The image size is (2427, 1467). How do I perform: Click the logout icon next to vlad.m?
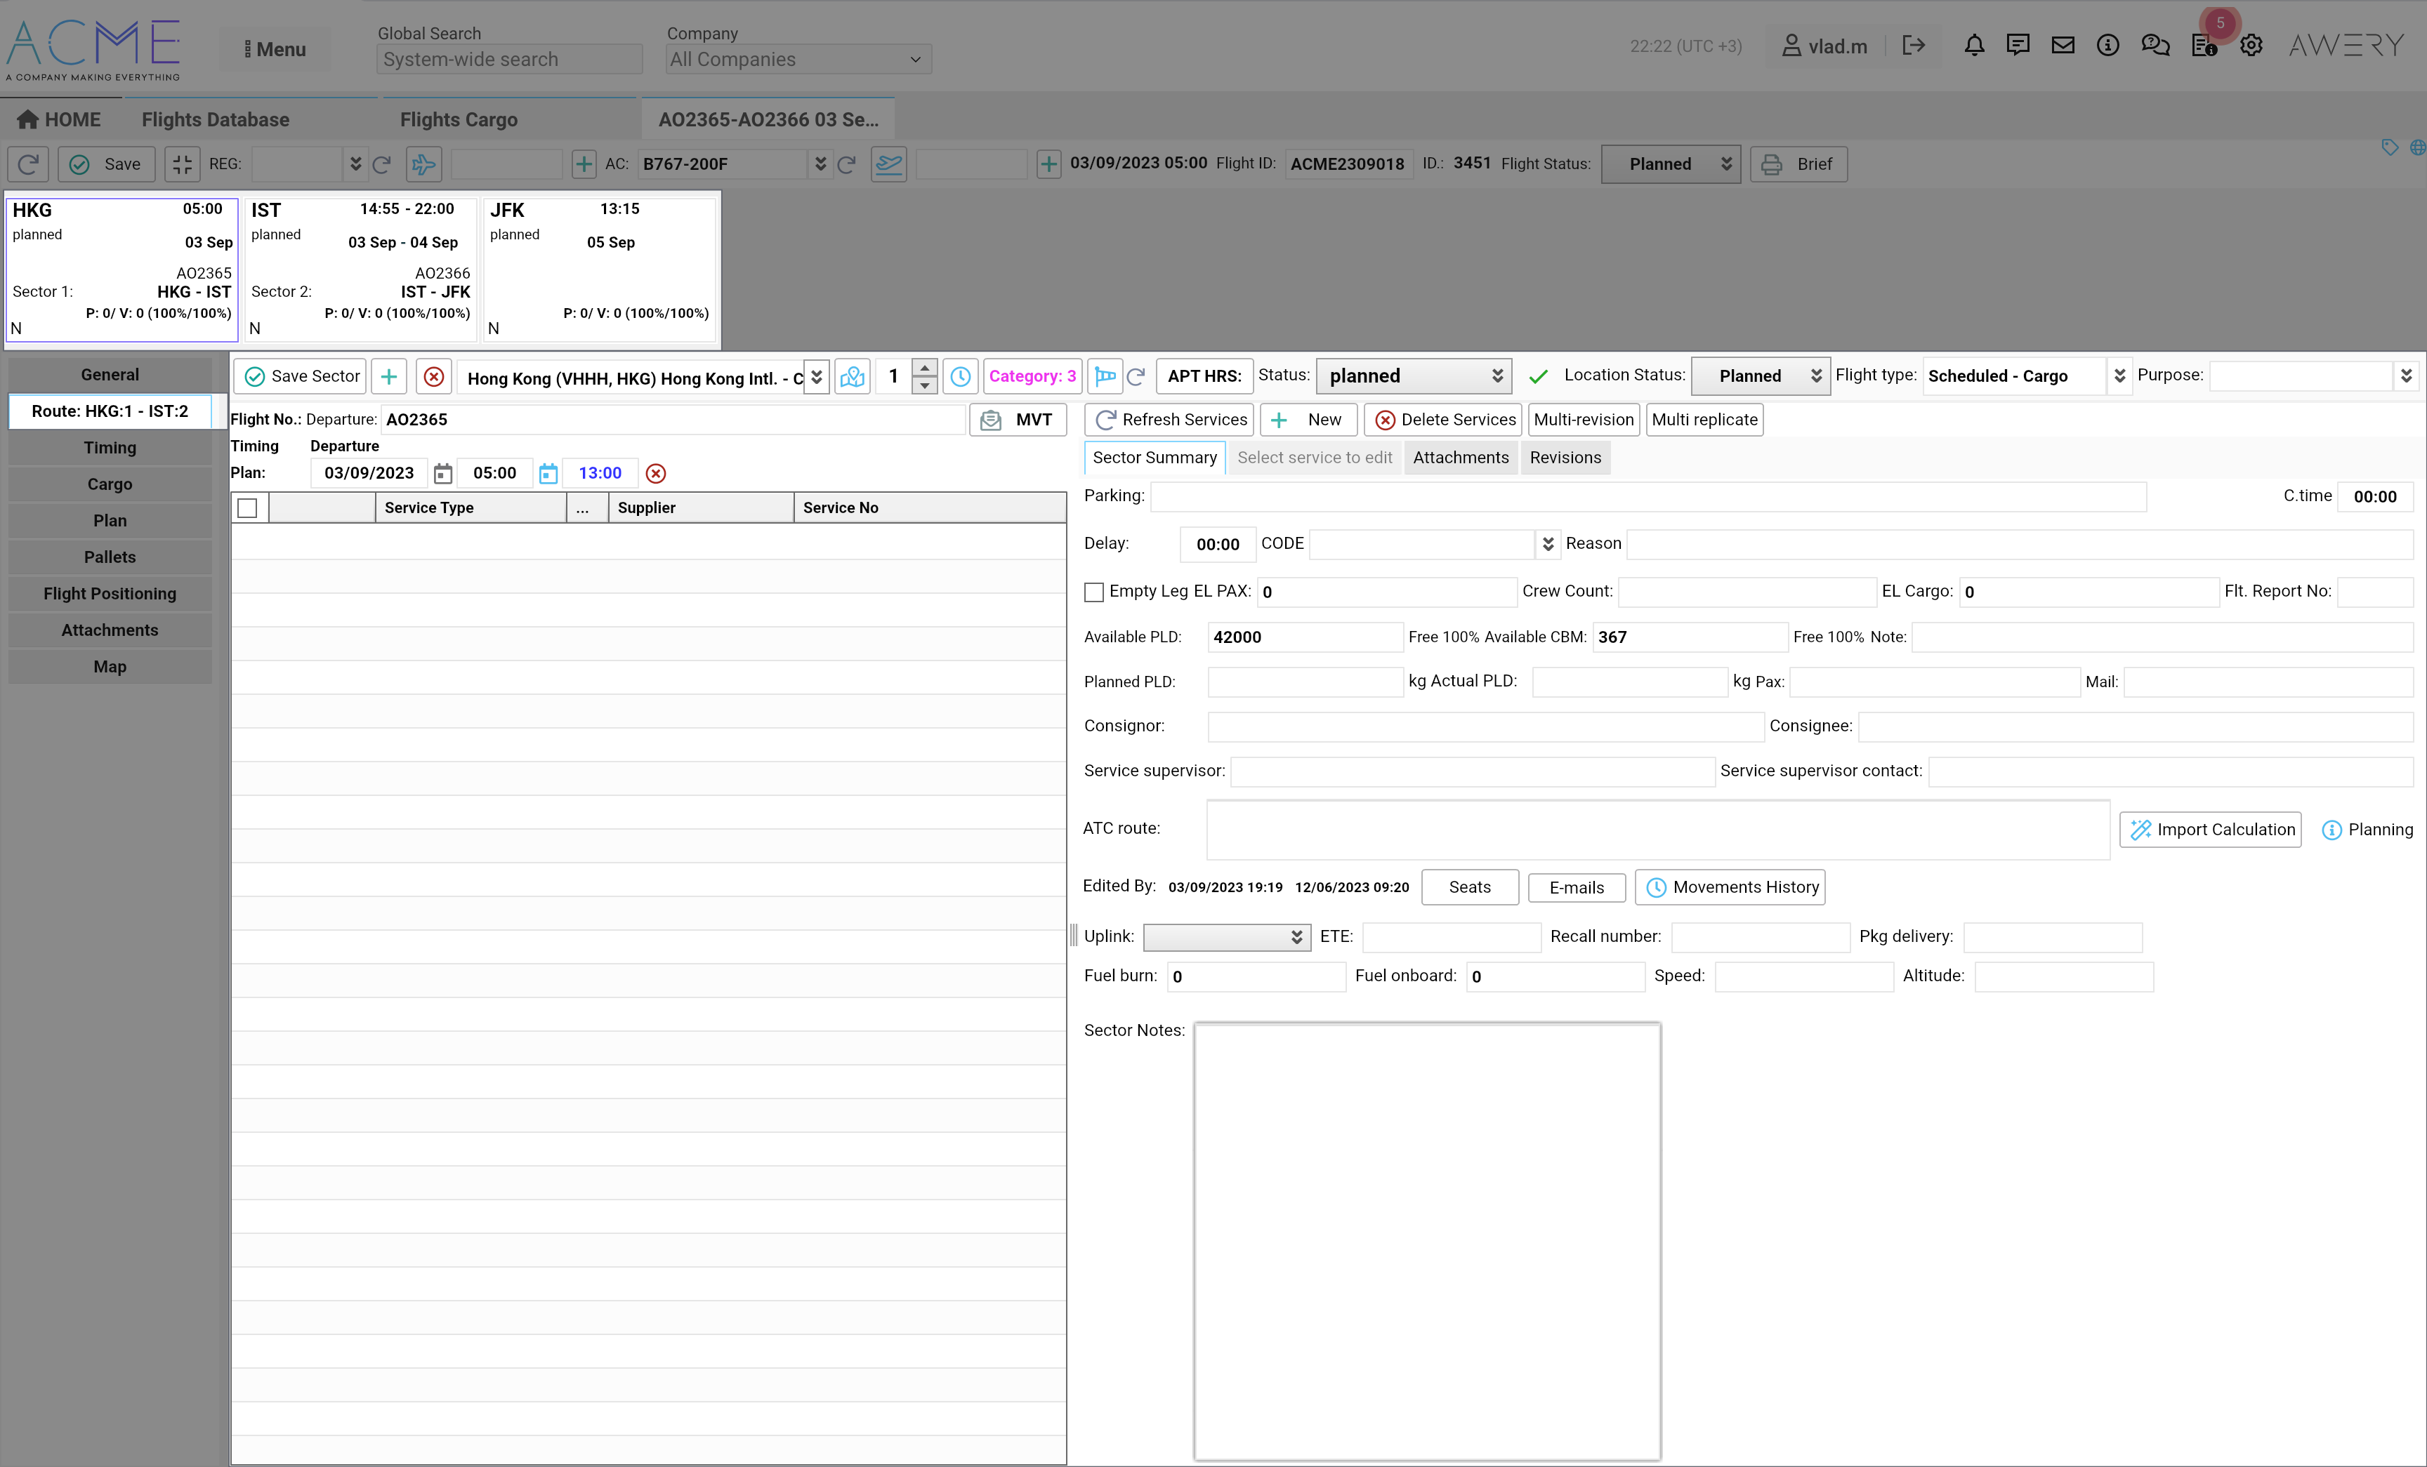point(1913,46)
